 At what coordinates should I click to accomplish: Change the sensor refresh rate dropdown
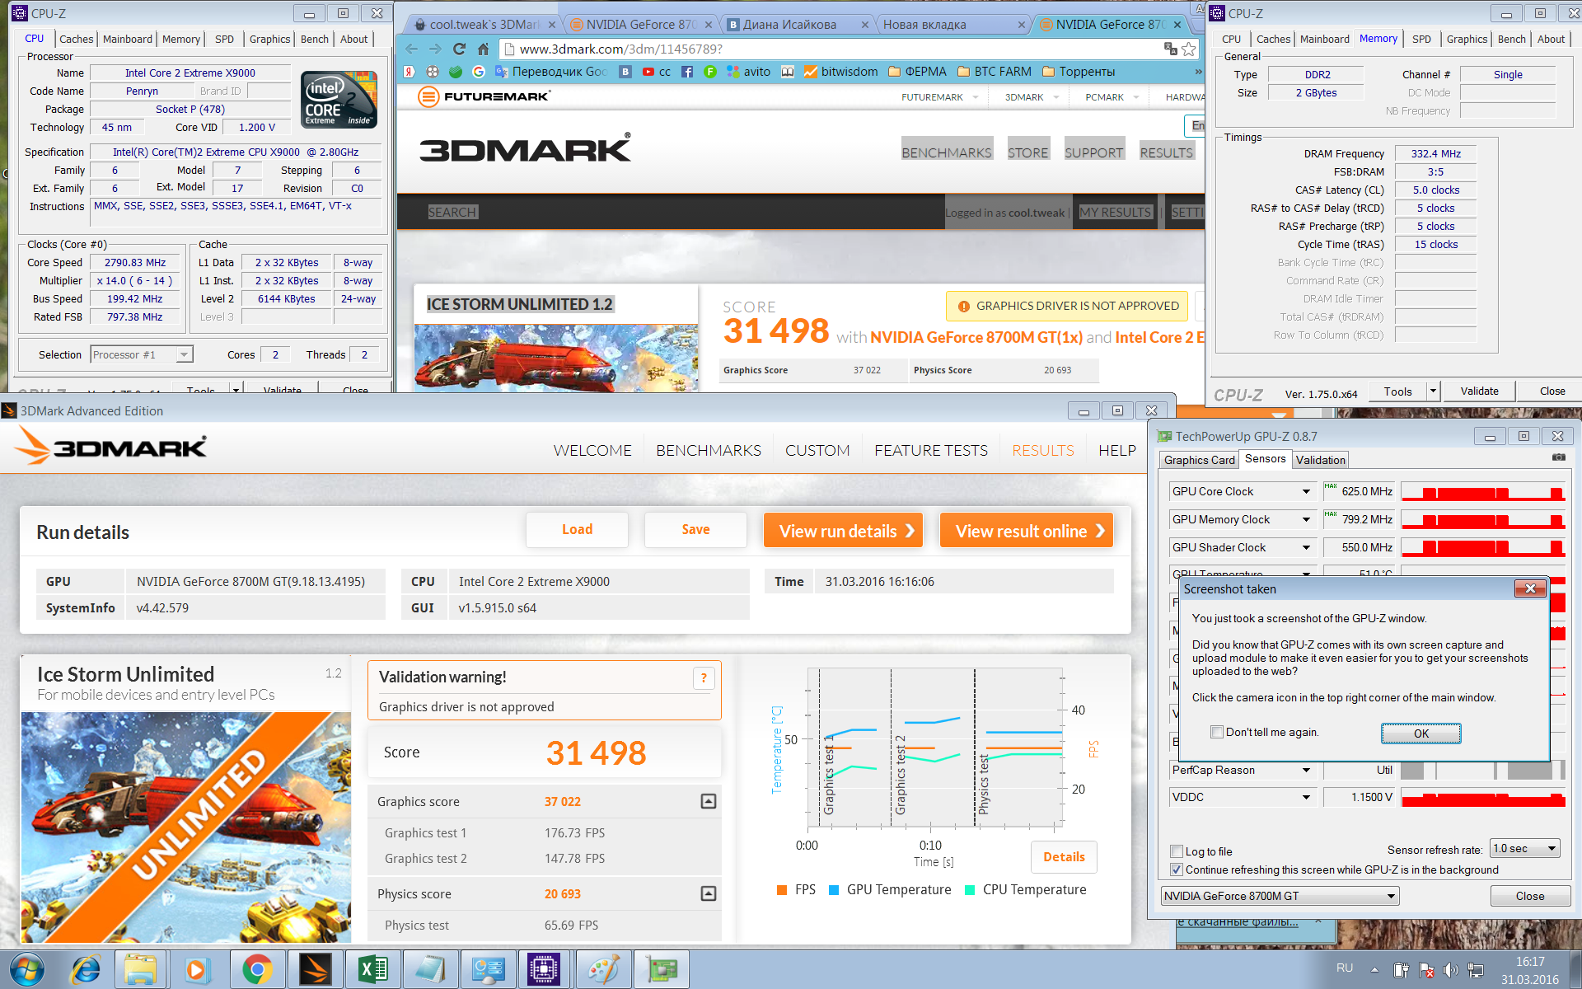click(x=1525, y=849)
